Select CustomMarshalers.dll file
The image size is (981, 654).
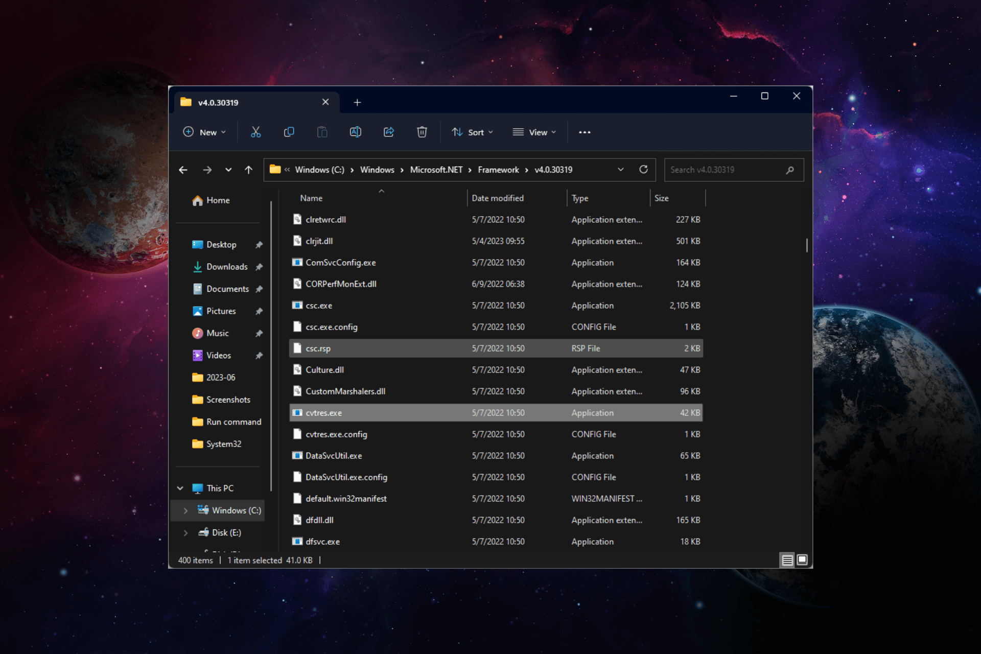pos(496,391)
